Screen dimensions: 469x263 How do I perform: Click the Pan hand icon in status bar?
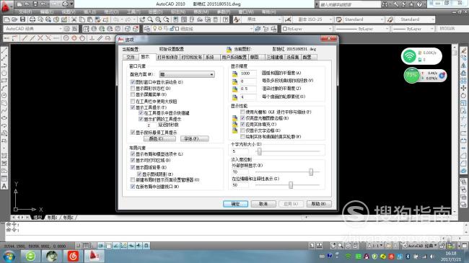pyautogui.click(x=333, y=246)
